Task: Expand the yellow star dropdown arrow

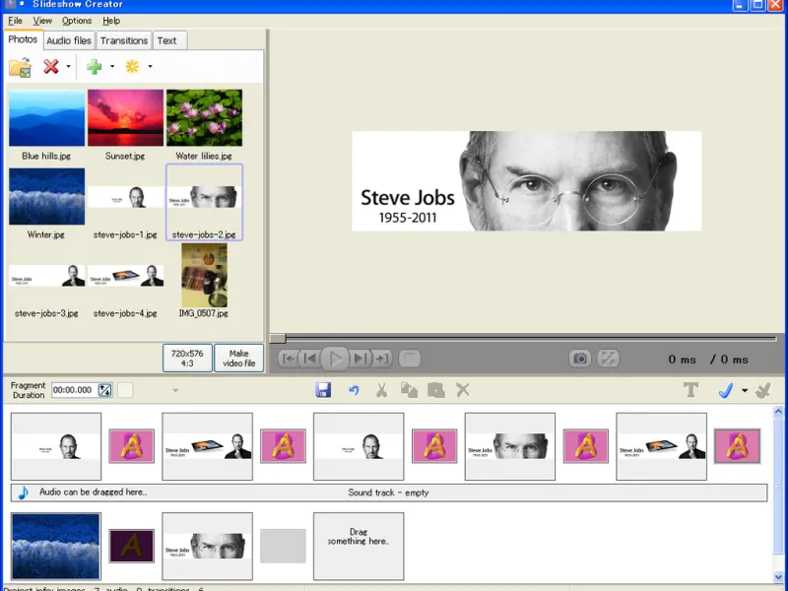Action: 150,66
